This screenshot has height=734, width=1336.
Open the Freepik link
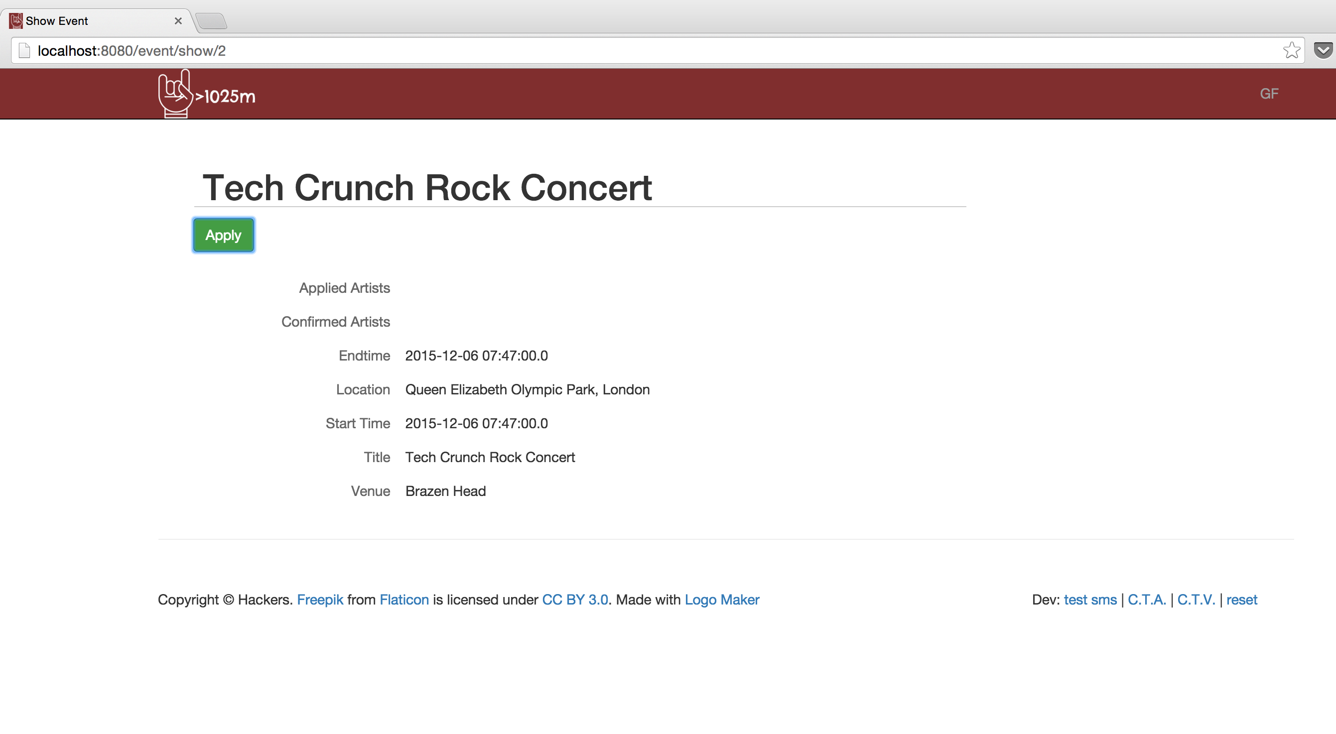point(320,600)
